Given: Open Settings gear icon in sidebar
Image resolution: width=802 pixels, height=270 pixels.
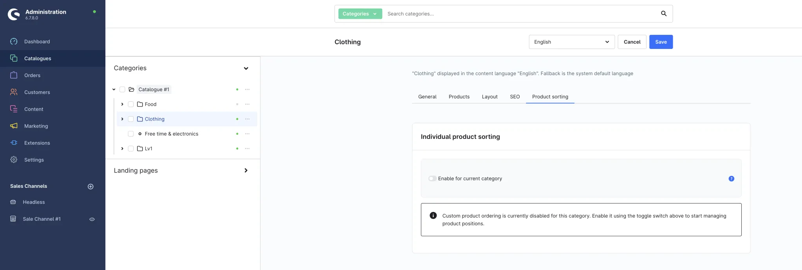Looking at the screenshot, I should tap(14, 160).
